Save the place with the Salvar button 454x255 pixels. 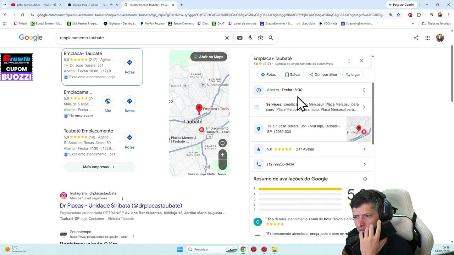click(293, 75)
